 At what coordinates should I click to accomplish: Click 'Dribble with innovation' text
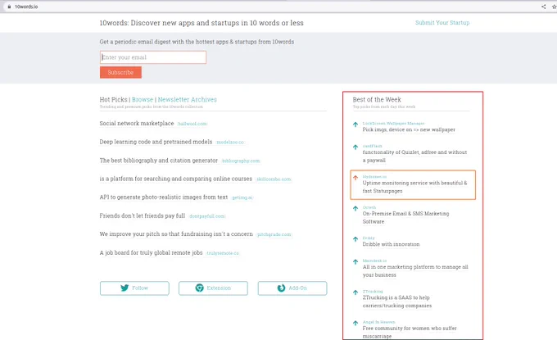click(x=391, y=244)
